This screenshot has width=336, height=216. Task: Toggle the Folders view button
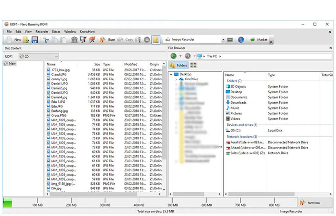(x=179, y=65)
